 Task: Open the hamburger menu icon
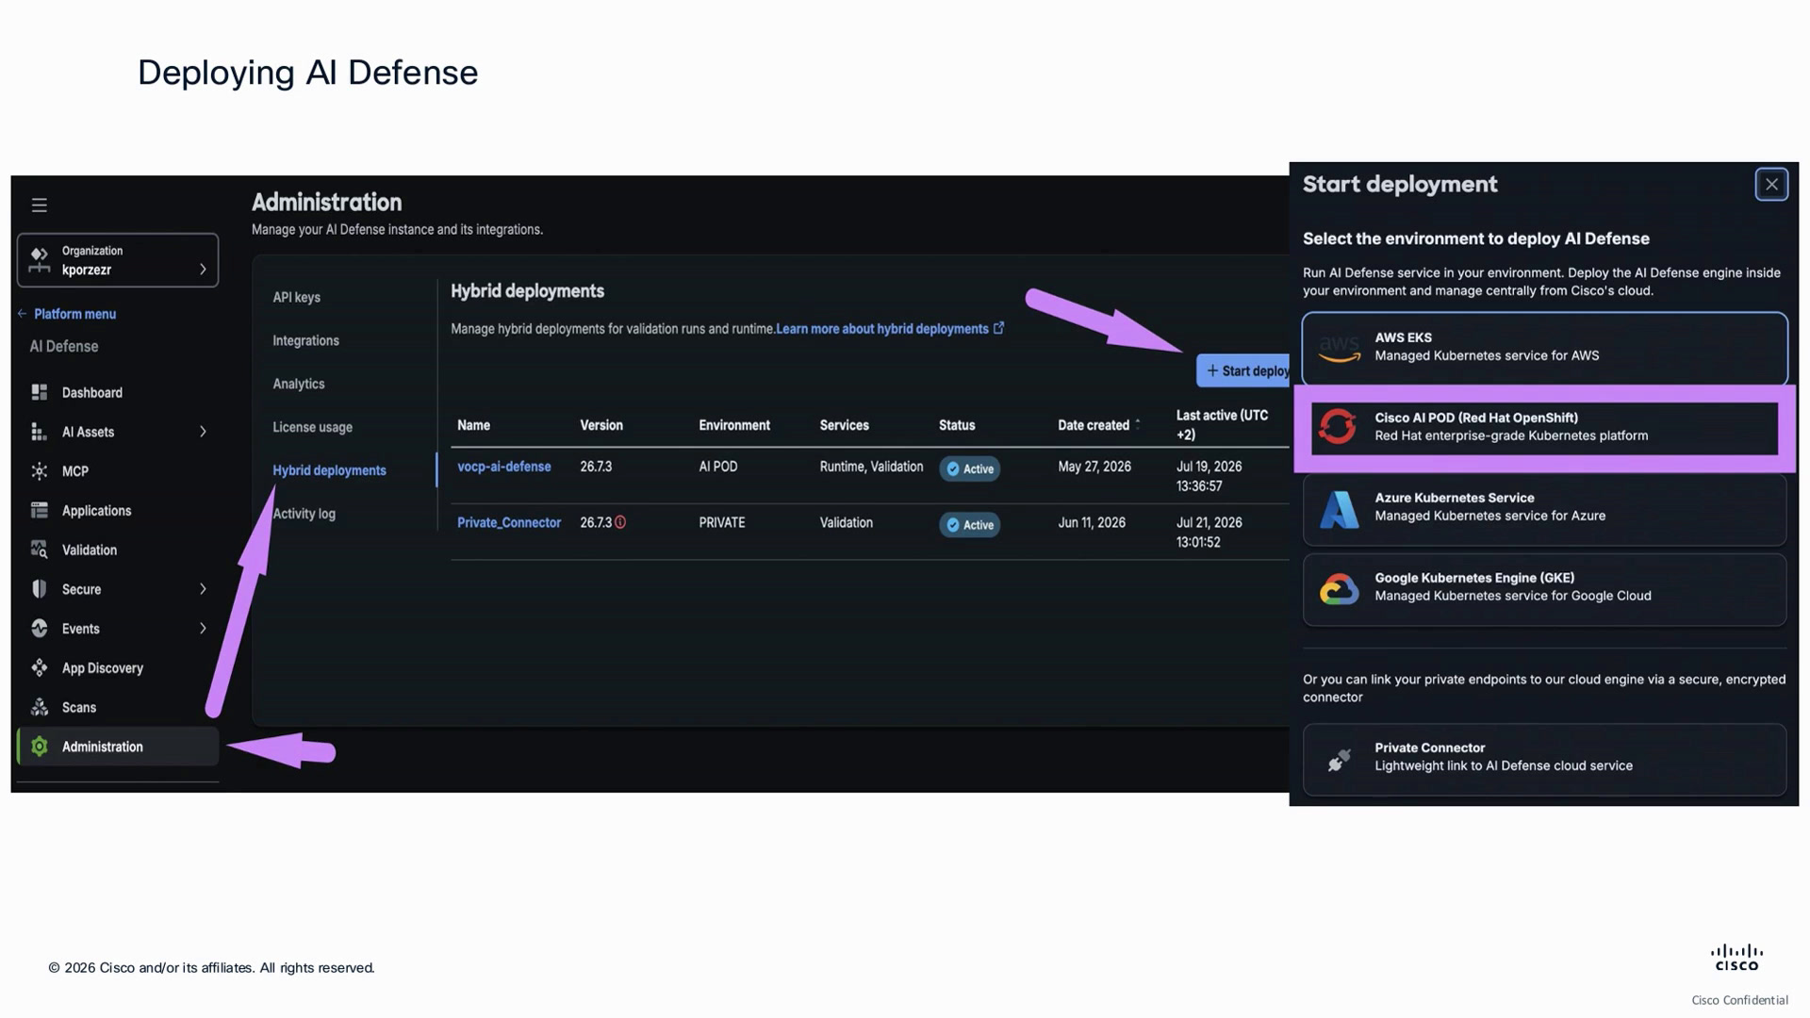[39, 205]
